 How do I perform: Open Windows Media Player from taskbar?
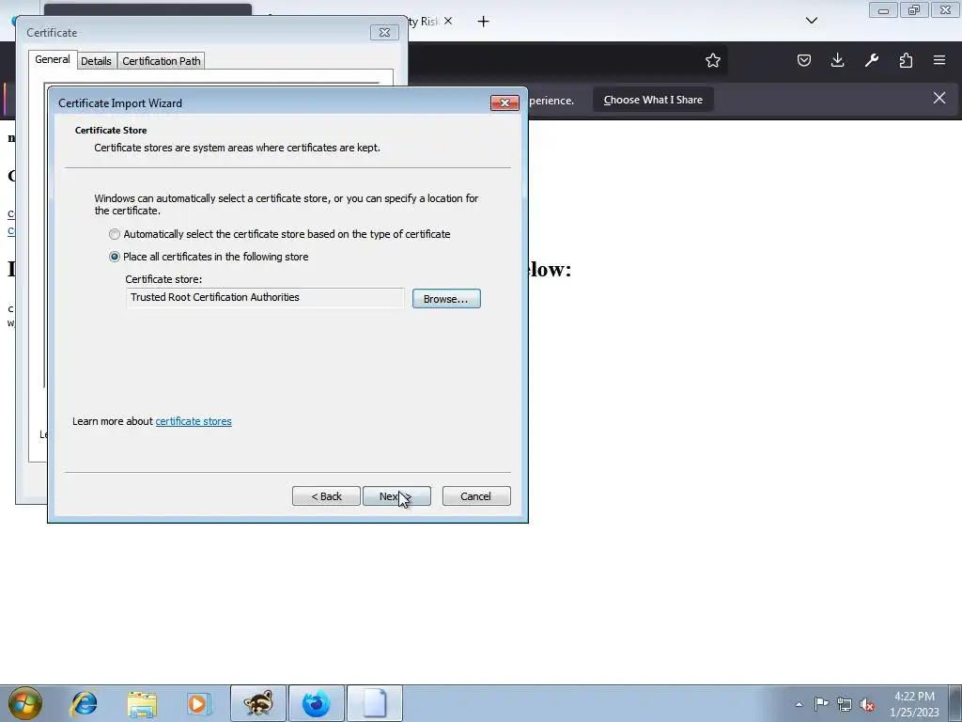(x=197, y=703)
